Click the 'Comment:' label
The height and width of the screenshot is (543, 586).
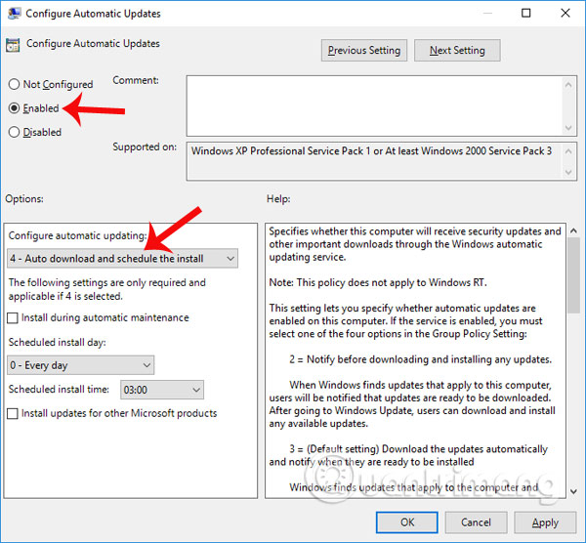click(136, 80)
